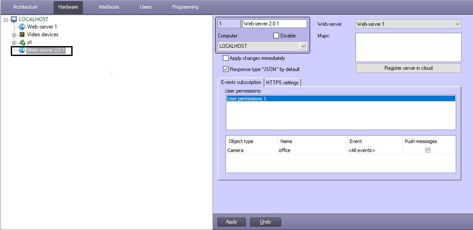Click the Web-server 1 globe icon
This screenshot has width=473, height=230.
click(22, 27)
